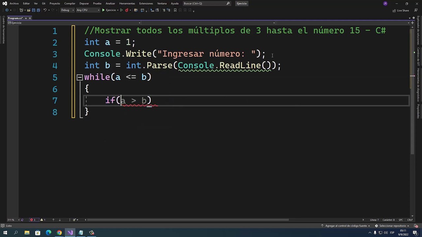Go to previous issue up arrow
The width and height of the screenshot is (422, 237).
(x=53, y=220)
